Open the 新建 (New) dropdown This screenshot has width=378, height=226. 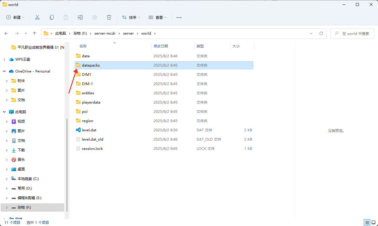[16, 17]
